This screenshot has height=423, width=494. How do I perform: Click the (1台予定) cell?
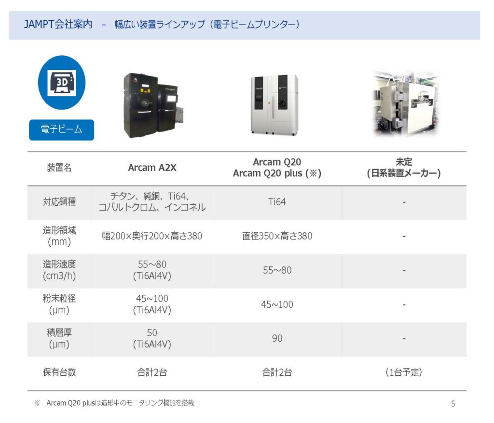(404, 372)
